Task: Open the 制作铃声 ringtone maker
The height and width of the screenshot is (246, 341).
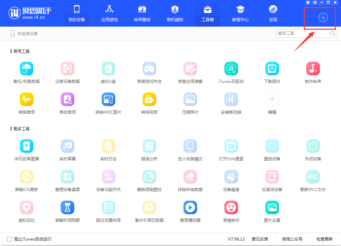Action: click(313, 69)
